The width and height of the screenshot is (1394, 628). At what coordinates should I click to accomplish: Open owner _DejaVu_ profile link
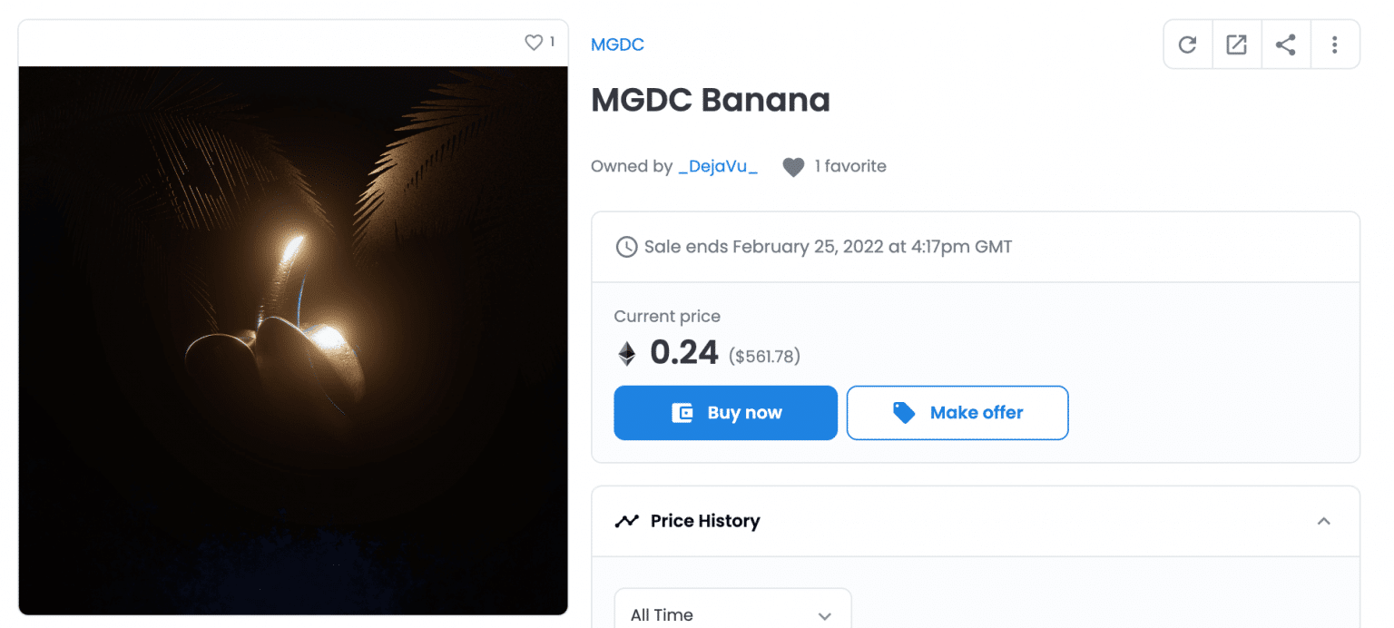[717, 167]
